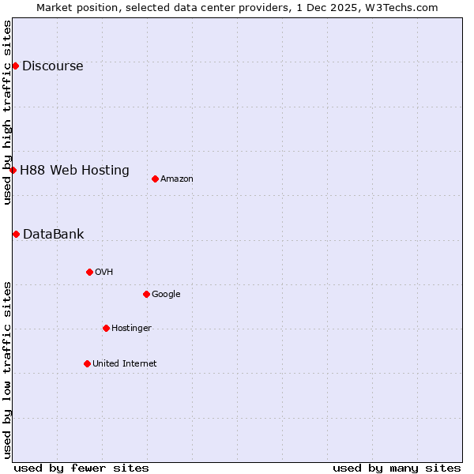The height and width of the screenshot is (474, 474).
Task: Click the 'used by fewer sites' axis label
Action: click(x=81, y=468)
